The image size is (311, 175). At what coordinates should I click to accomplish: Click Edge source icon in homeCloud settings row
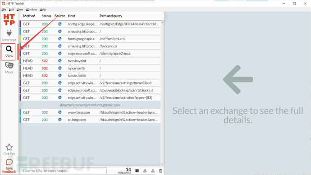click(x=60, y=83)
